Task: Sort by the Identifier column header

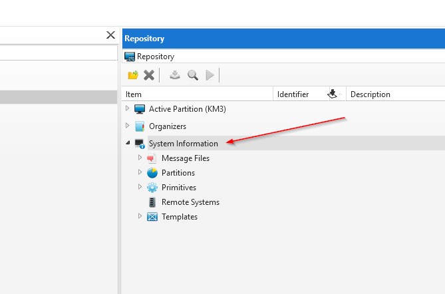Action: coord(293,94)
